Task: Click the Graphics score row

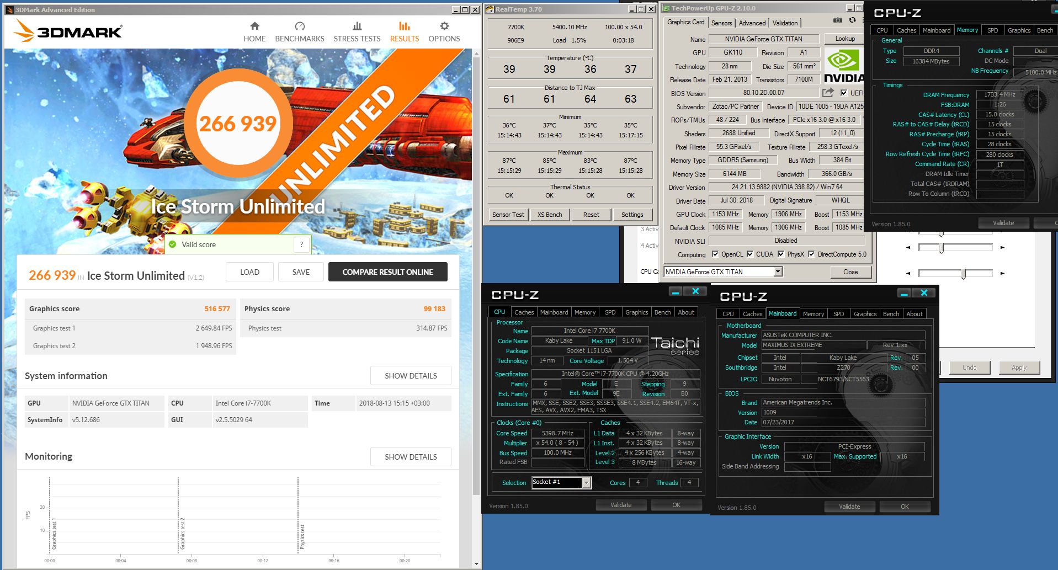Action: point(130,309)
